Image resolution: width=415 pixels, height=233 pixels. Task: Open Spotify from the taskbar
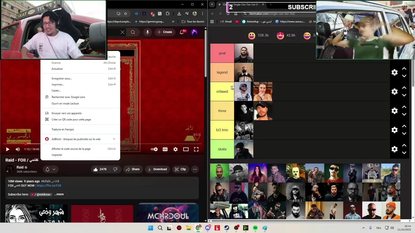[255, 228]
